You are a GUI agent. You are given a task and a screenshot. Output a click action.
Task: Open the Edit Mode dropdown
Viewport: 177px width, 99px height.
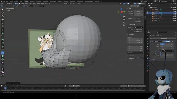[x=9, y=4]
